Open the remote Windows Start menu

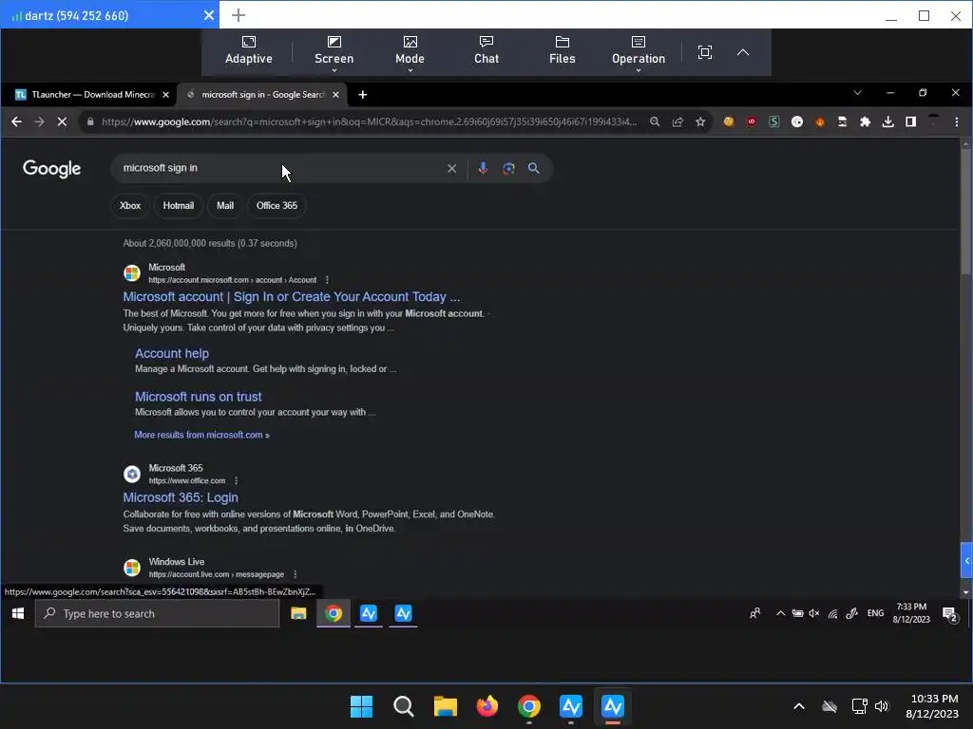click(18, 614)
